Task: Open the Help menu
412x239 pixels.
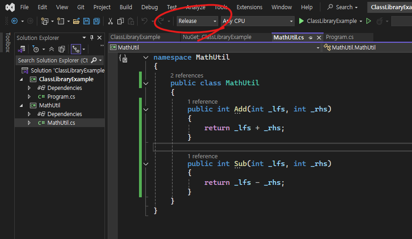Action: click(x=307, y=7)
